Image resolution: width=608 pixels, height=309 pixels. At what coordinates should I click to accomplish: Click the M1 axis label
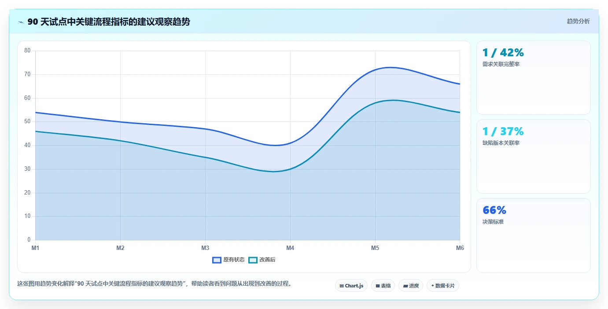(x=35, y=248)
